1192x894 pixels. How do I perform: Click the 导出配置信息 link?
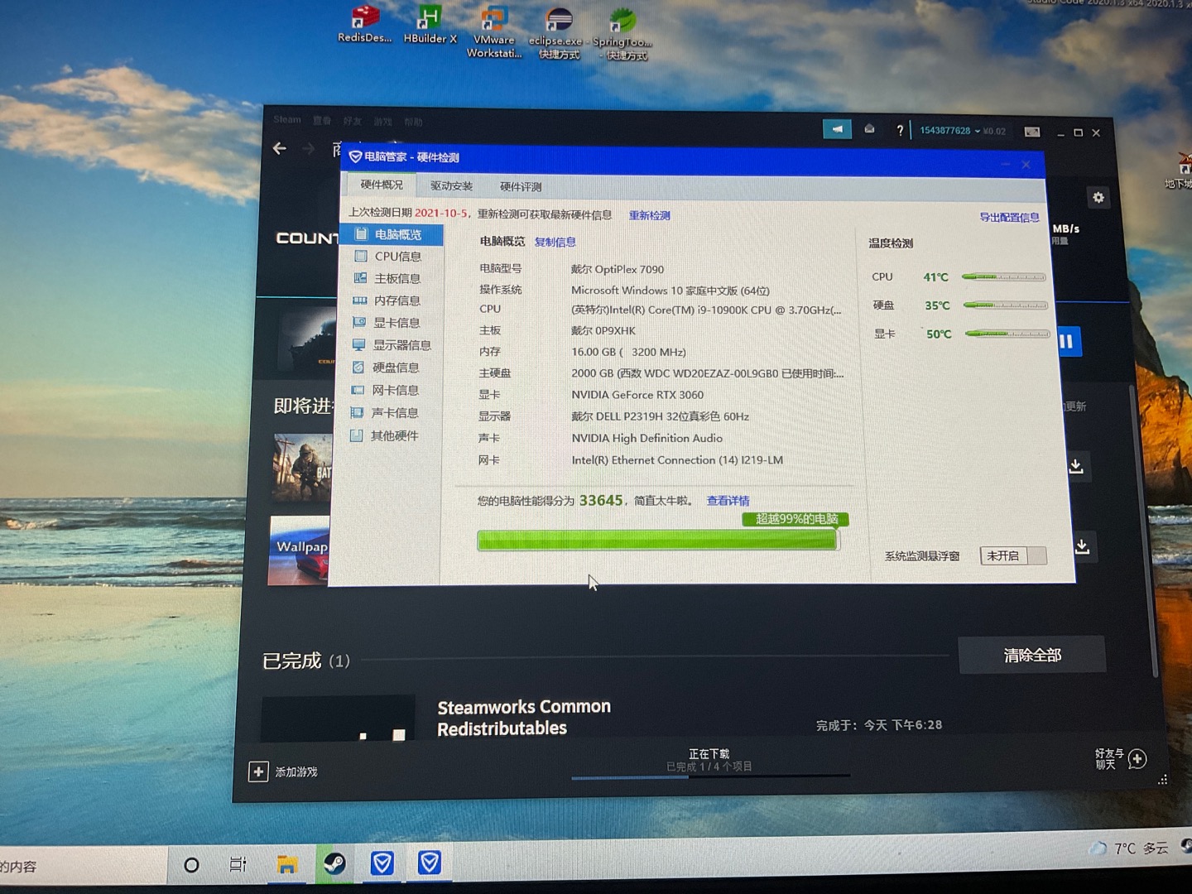(x=1009, y=218)
